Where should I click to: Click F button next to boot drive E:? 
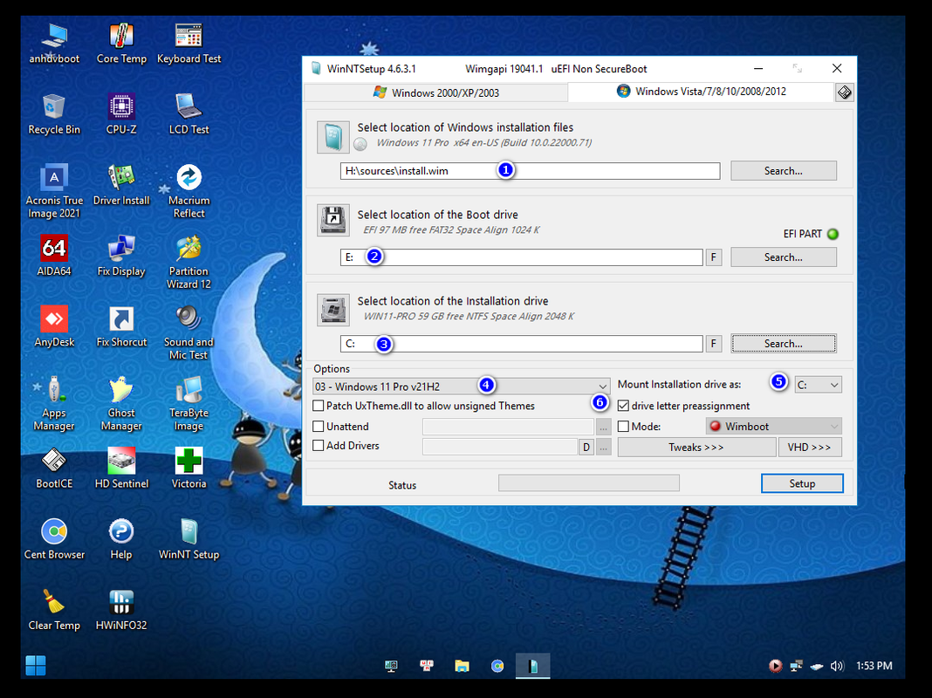[x=714, y=257]
